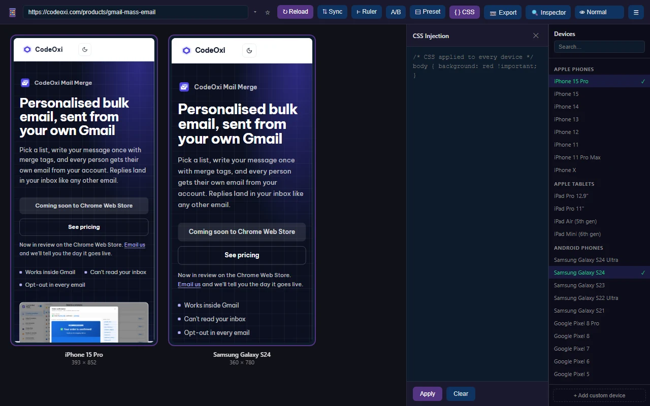Toggle Sync scrolling across devices
650x406 pixels.
[x=332, y=12]
